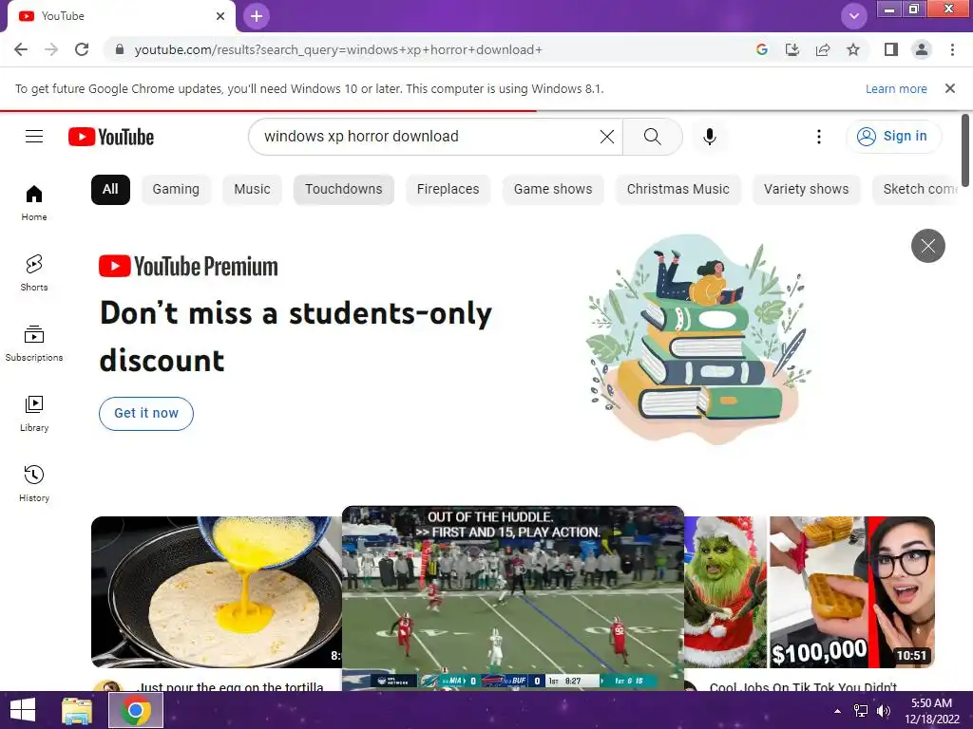Open the tab search dropdown arrow
The width and height of the screenshot is (973, 729).
coord(854,16)
